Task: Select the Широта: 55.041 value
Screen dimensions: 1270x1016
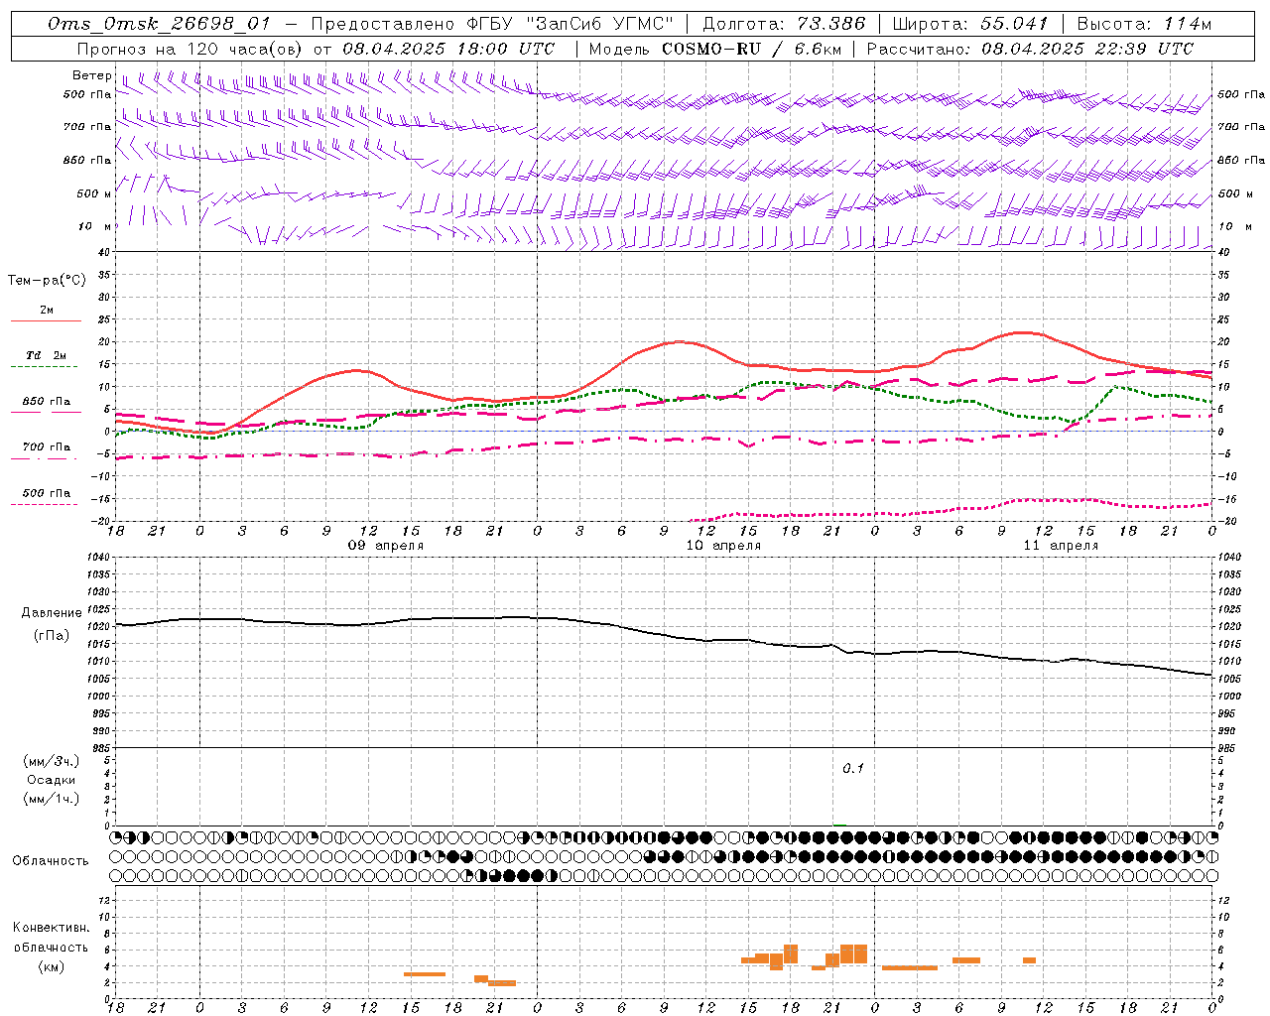Action: click(969, 24)
